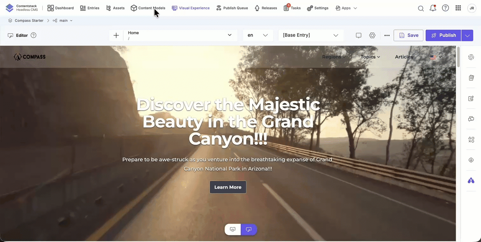Screen dimensions: 481x242
Task: Click the concentric circle icon in right sidebar
Action: click(471, 57)
